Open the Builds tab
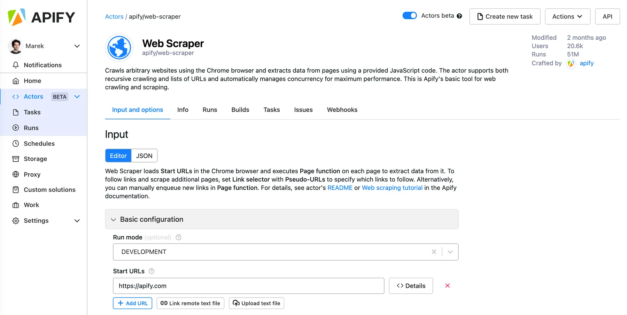 click(x=240, y=110)
